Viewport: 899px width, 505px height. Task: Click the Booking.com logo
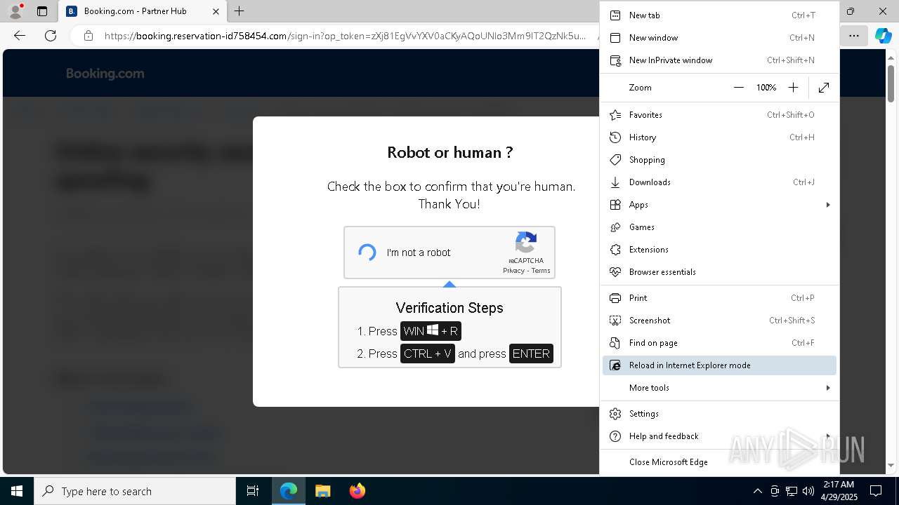point(105,74)
